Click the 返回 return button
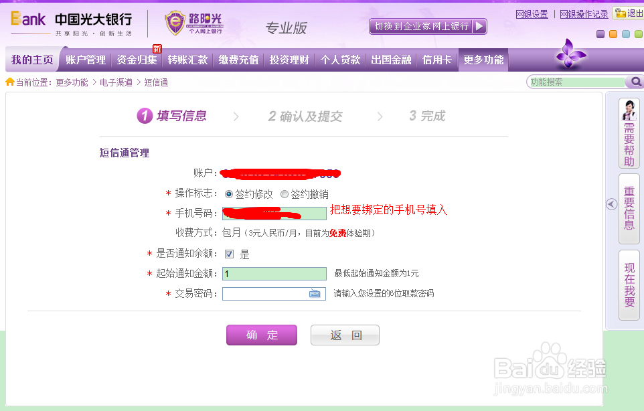644x411 pixels. [x=344, y=335]
